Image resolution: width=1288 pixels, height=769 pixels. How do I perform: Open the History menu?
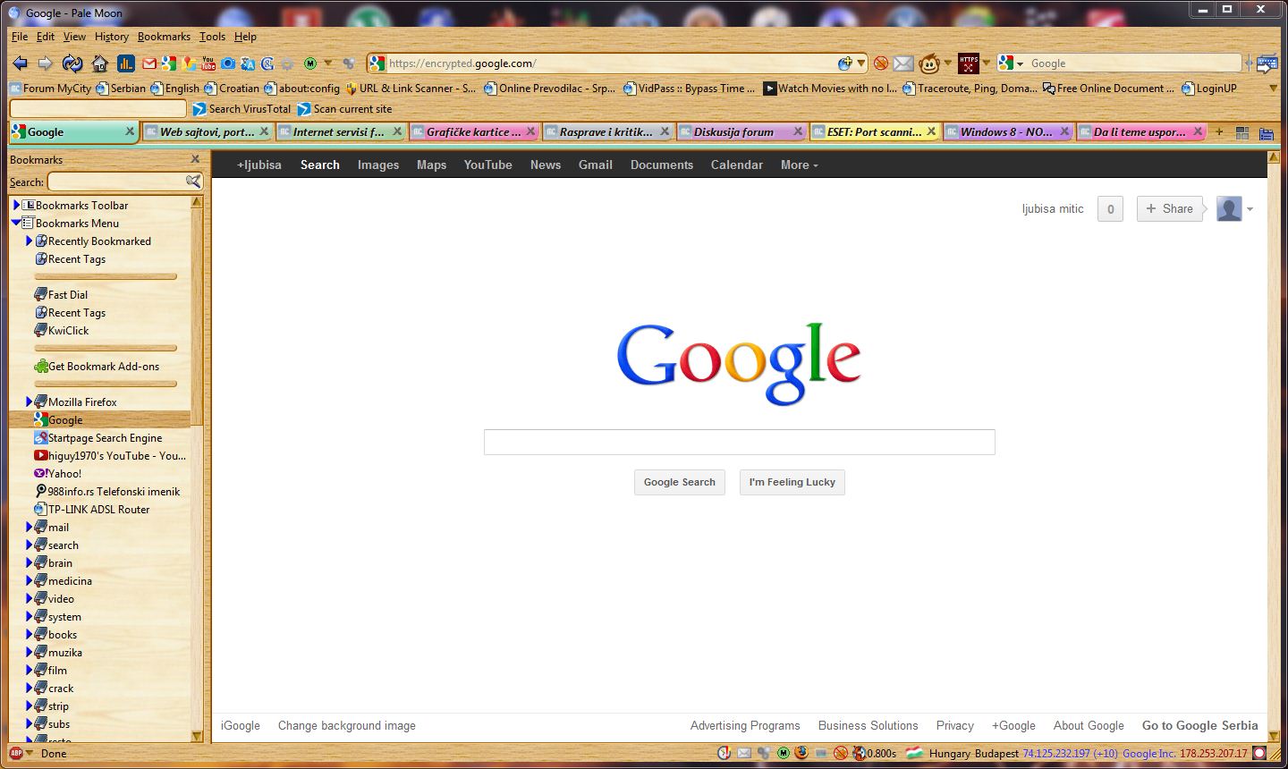point(112,37)
